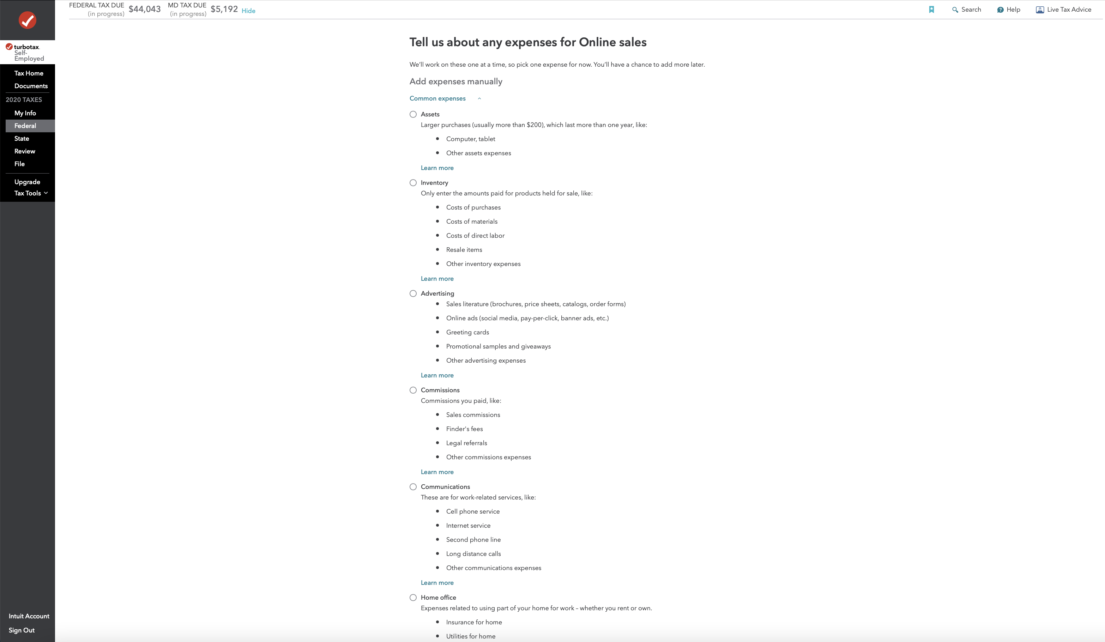Click Sign Out in the sidebar

click(22, 630)
